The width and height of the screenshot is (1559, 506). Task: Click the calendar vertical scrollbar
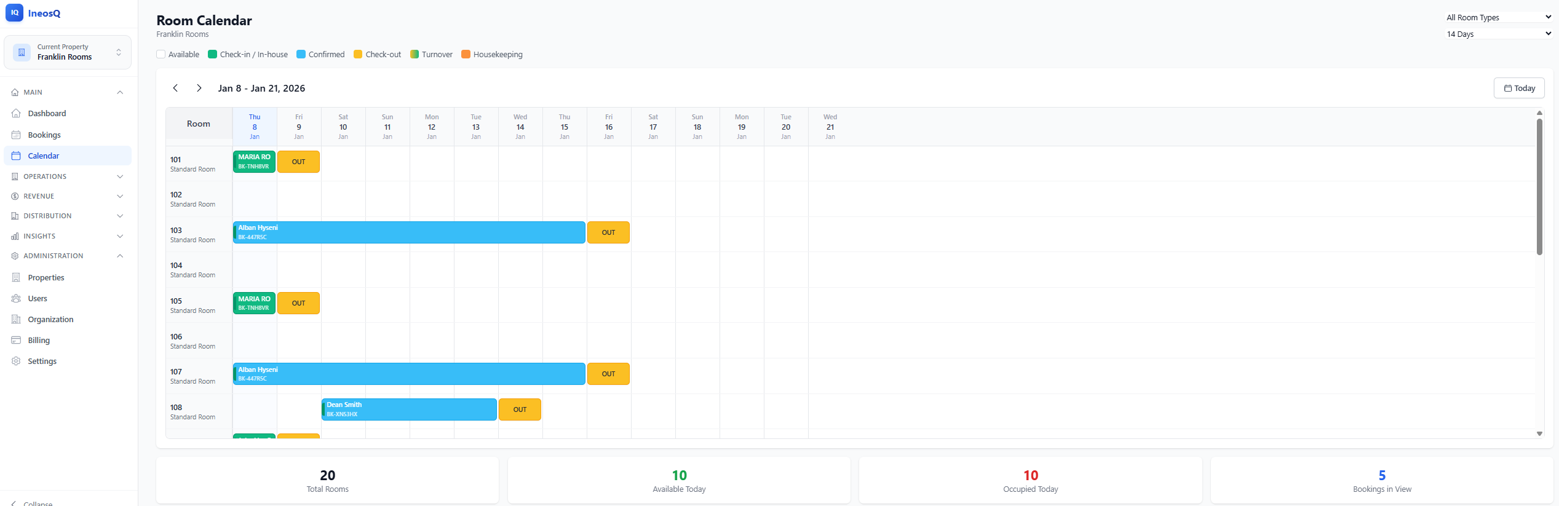coord(1540,186)
